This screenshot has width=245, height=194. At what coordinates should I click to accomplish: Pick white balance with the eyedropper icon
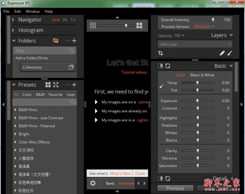[x=162, y=86]
